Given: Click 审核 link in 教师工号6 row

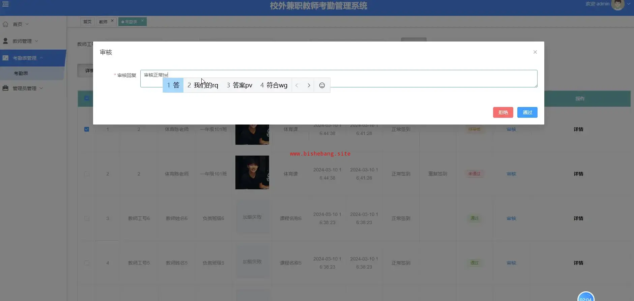Looking at the screenshot, I should tap(511, 218).
